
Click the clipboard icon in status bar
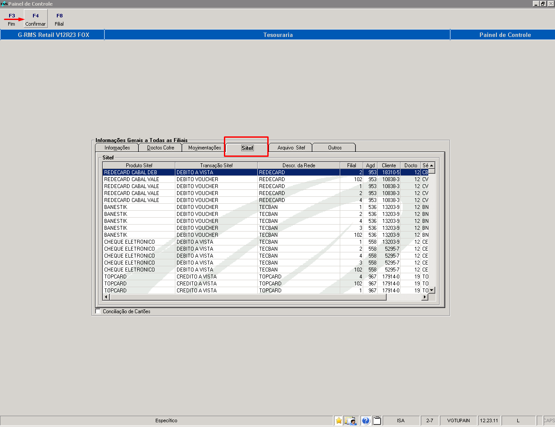coord(377,420)
